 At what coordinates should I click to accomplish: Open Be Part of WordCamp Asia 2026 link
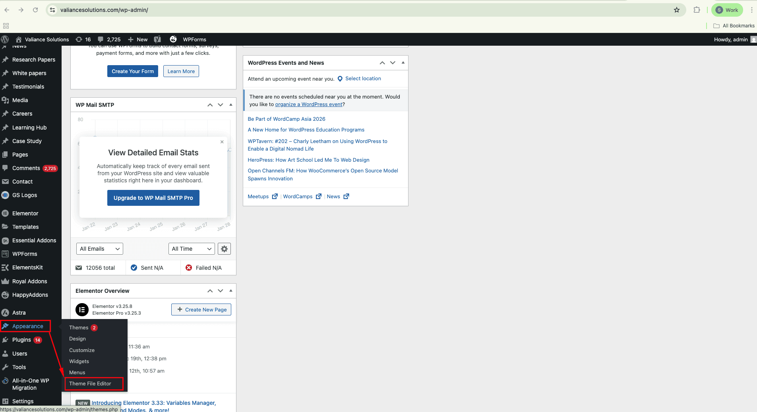[x=287, y=119]
